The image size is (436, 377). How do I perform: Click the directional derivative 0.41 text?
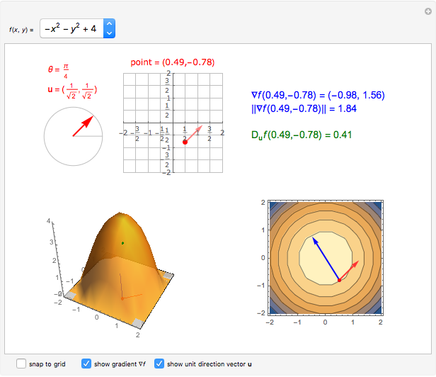click(x=302, y=135)
